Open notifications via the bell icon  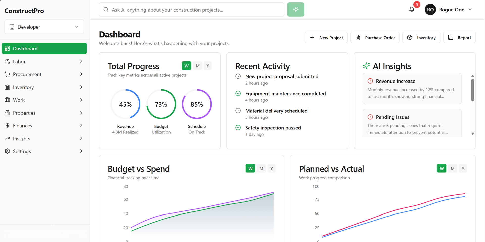412,9
